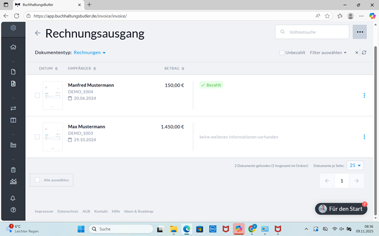
Task: Sort by the DATUM column
Action: click(x=48, y=68)
